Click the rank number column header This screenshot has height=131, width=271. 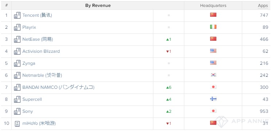7,5
